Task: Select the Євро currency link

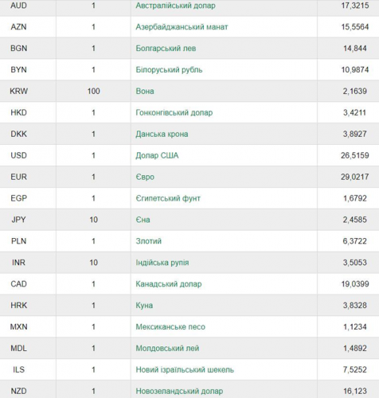Action: pyautogui.click(x=145, y=177)
